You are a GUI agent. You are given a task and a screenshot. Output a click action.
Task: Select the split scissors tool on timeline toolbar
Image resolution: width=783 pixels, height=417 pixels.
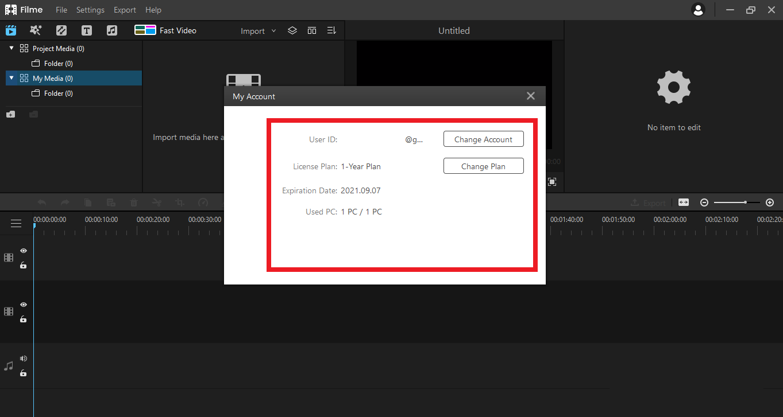tap(156, 202)
